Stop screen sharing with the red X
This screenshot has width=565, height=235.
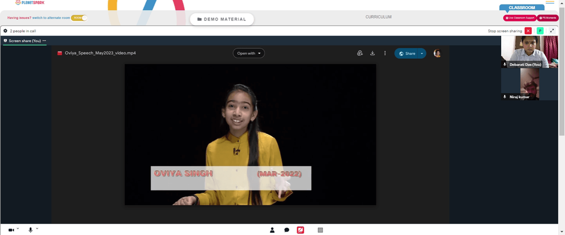pyautogui.click(x=528, y=31)
